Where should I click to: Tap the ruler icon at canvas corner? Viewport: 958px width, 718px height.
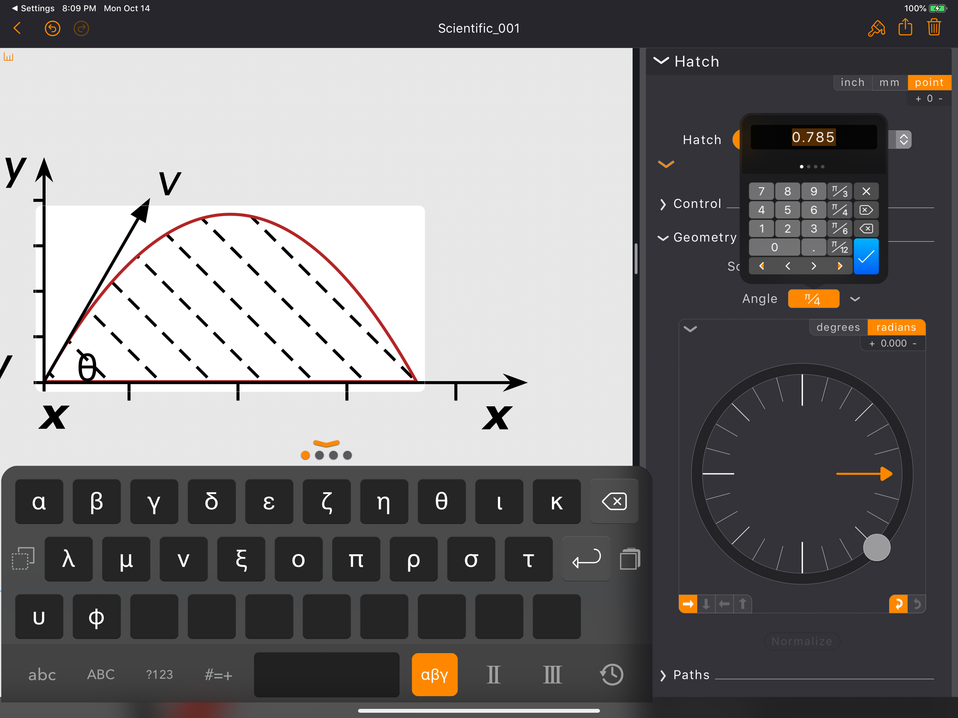pos(9,57)
